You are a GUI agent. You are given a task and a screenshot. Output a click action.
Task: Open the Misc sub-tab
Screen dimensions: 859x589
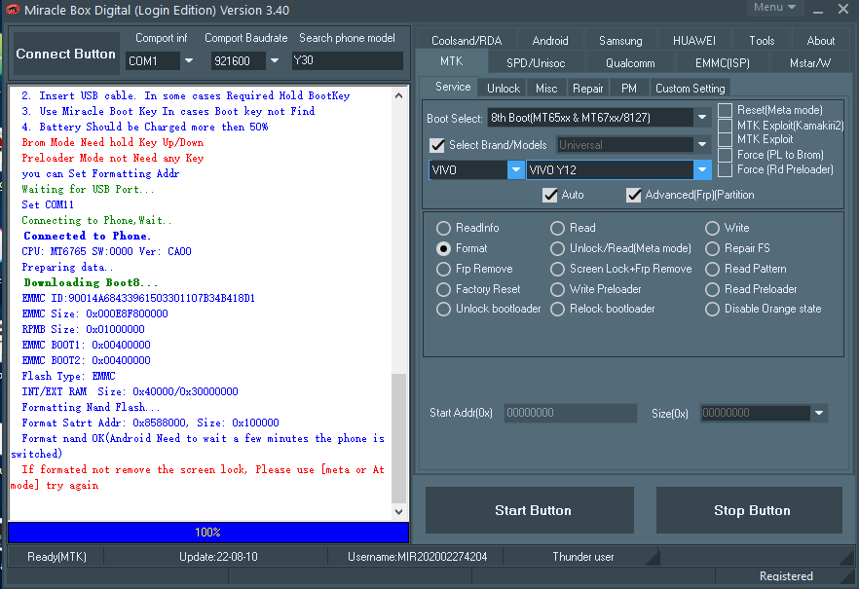(546, 89)
